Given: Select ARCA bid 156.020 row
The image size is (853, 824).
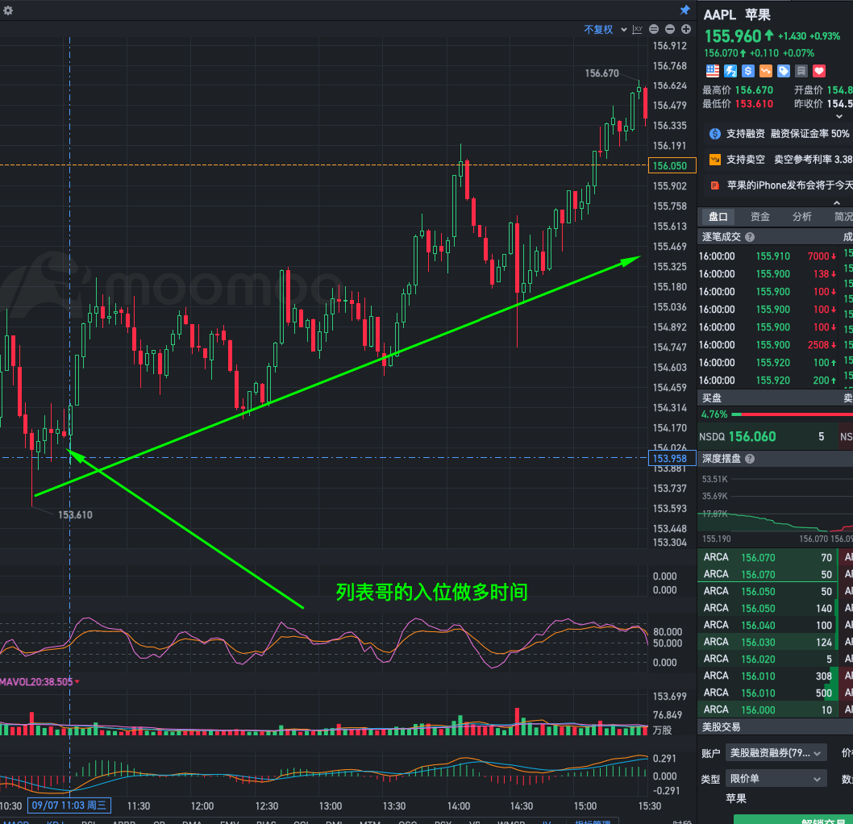Looking at the screenshot, I should (767, 660).
